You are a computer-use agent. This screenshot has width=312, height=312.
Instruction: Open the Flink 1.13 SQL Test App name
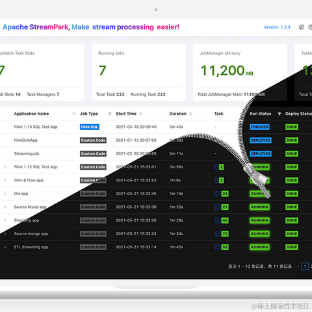coord(36,127)
